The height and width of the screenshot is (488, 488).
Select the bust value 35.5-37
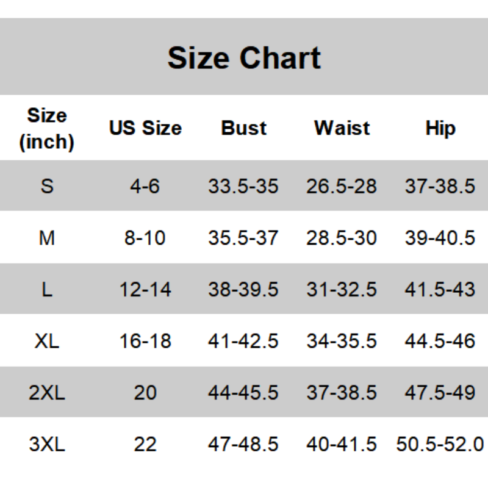(x=243, y=238)
